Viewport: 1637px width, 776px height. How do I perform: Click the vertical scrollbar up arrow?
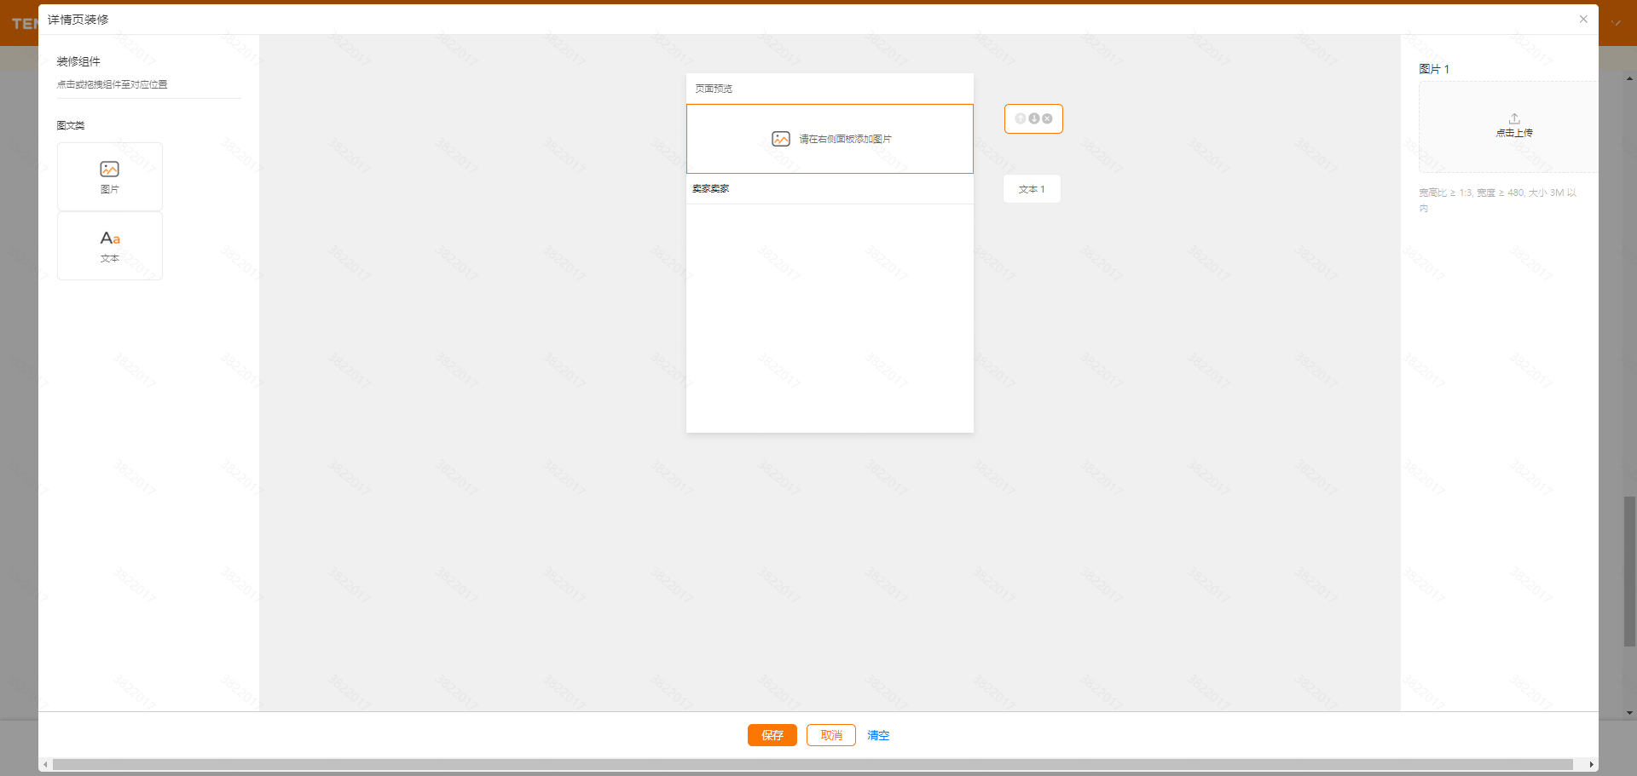[x=1629, y=78]
